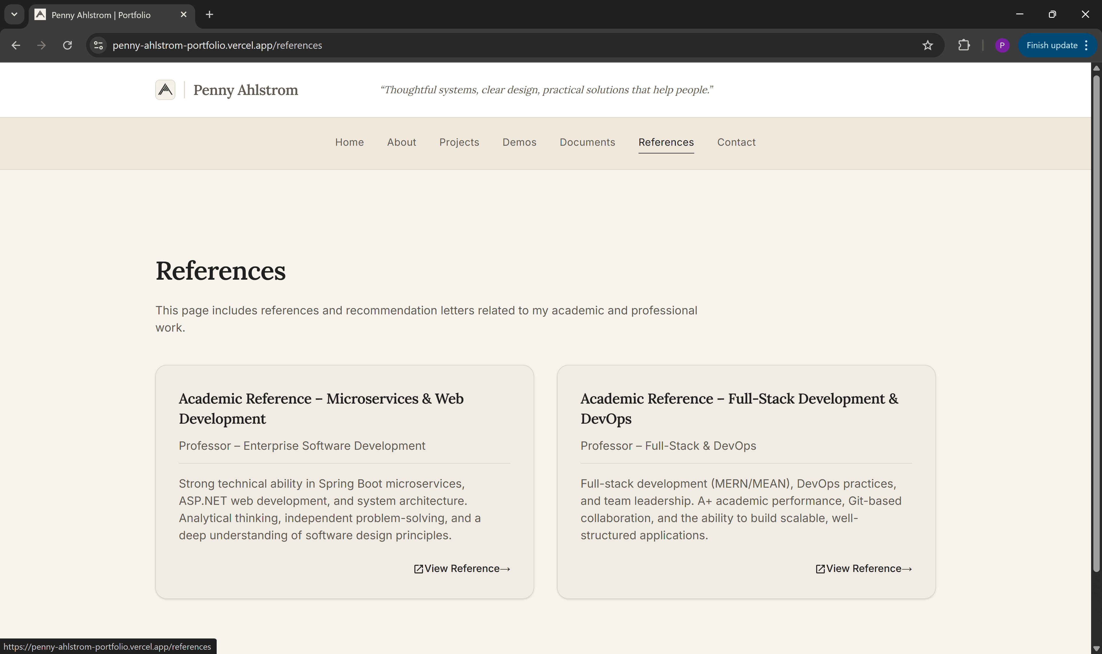This screenshot has width=1102, height=654.
Task: View Reference for Full-Stack Development & DevOps
Action: click(x=863, y=568)
